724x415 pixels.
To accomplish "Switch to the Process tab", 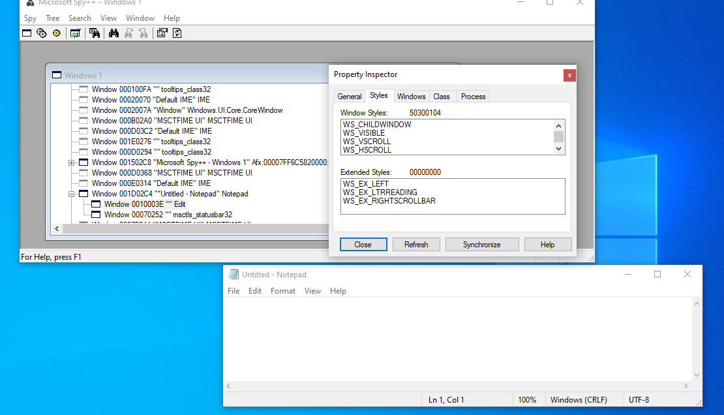I will click(x=473, y=96).
